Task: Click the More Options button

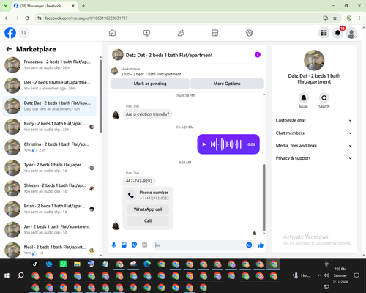Action: 227,84
